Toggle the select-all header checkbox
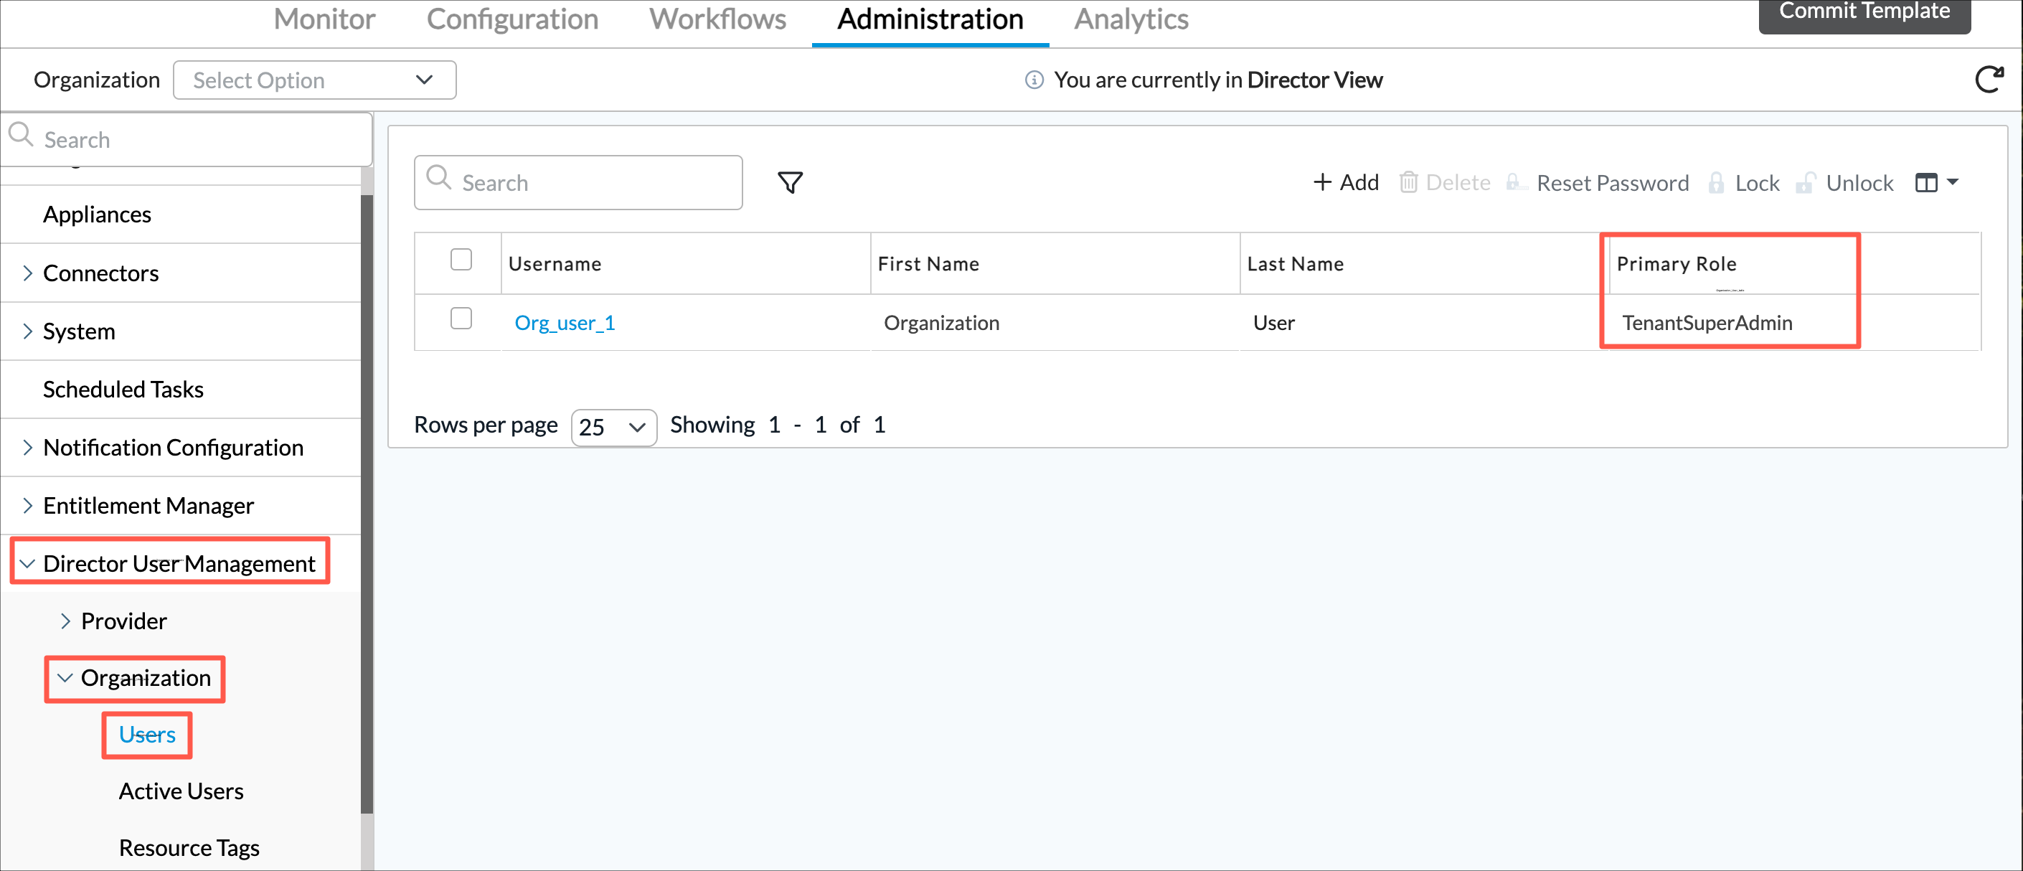The width and height of the screenshot is (2023, 871). pos(461,259)
